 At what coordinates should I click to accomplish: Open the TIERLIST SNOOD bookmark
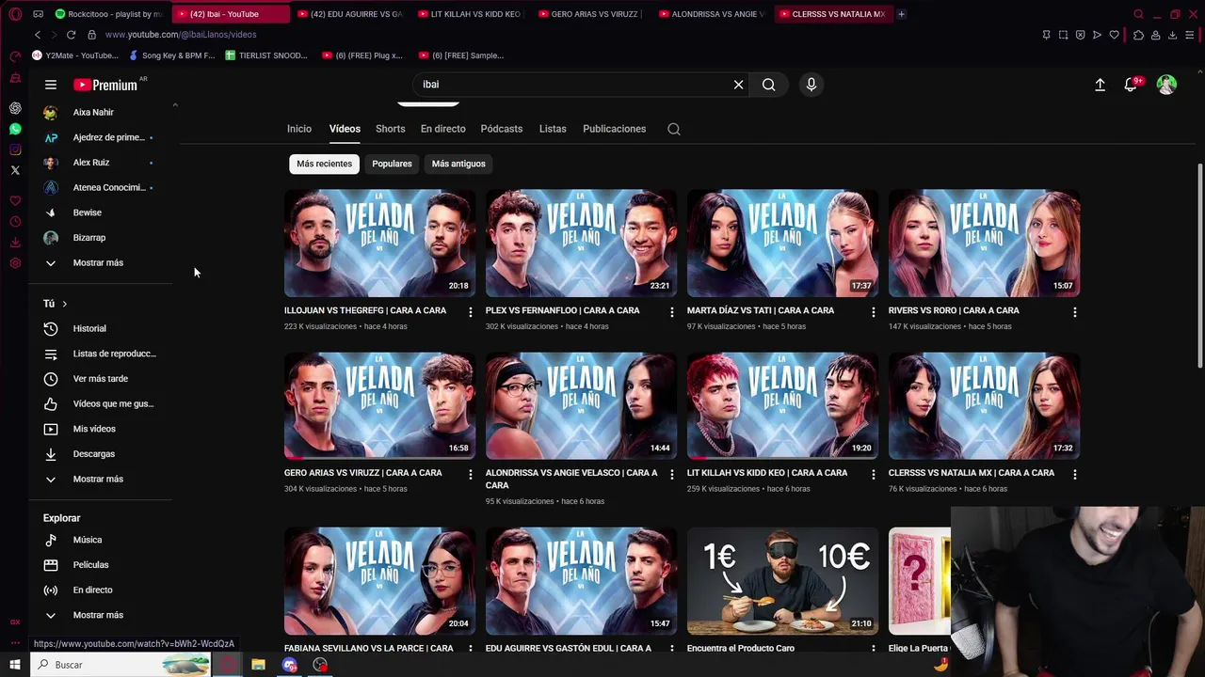266,55
